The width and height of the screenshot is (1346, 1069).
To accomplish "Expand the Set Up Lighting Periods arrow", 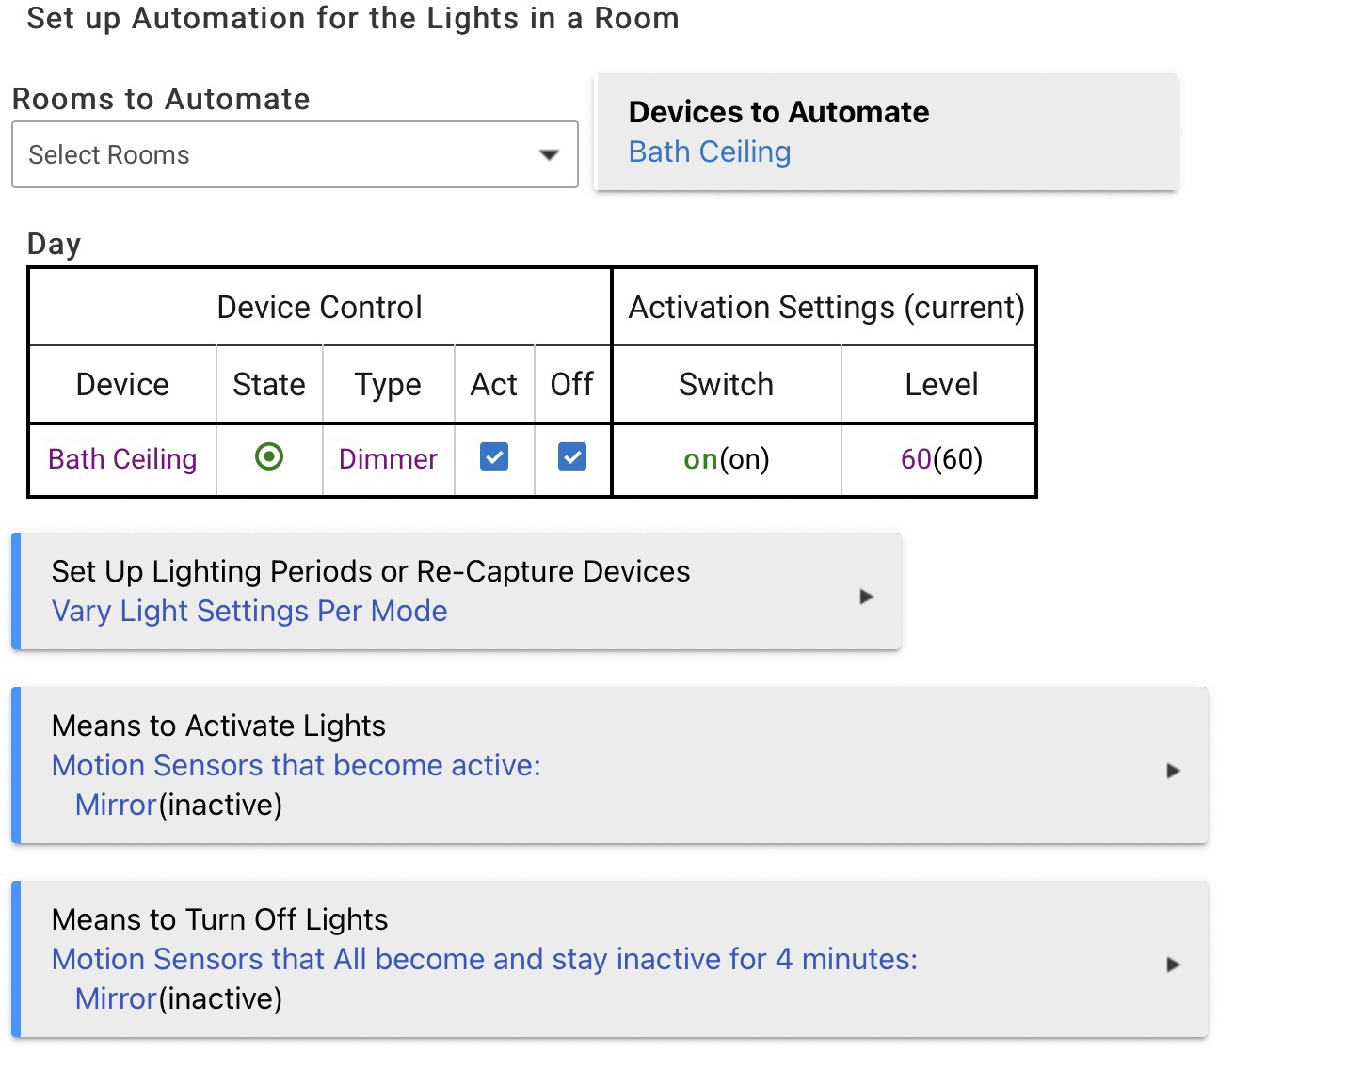I will pos(867,597).
